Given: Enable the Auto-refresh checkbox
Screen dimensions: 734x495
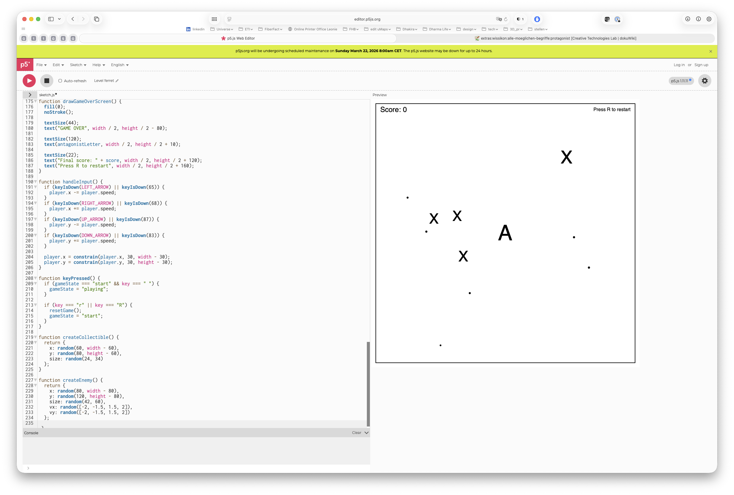Looking at the screenshot, I should (x=60, y=81).
